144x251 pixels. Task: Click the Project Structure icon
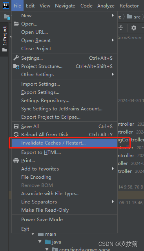point(16,66)
